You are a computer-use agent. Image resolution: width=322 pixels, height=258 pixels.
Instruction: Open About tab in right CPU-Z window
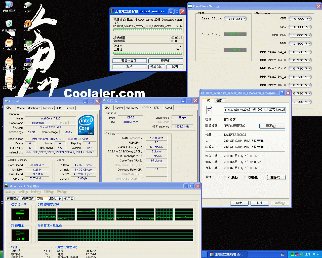click(x=168, y=108)
